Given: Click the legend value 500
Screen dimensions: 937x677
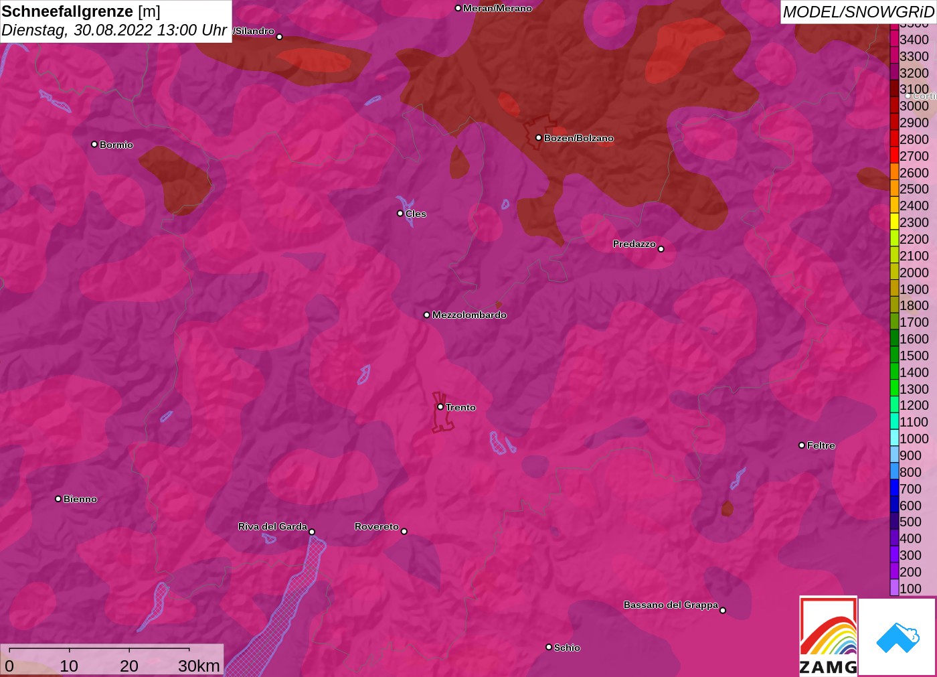Looking at the screenshot, I should point(910,522).
